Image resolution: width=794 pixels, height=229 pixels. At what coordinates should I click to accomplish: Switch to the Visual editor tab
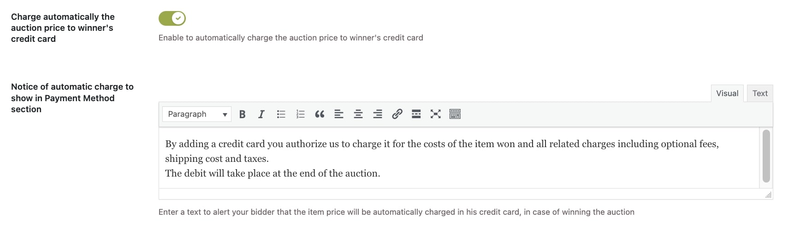pos(727,93)
